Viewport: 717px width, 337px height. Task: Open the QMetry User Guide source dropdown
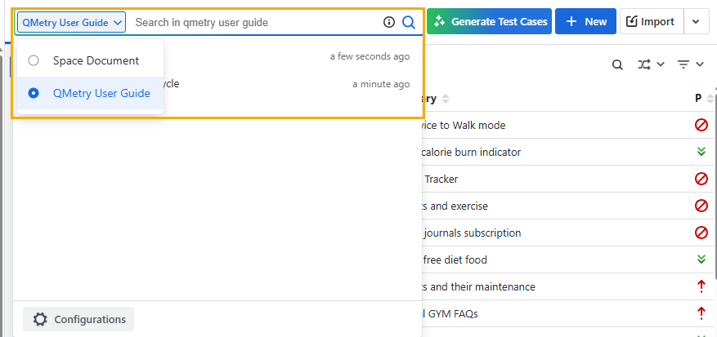72,22
